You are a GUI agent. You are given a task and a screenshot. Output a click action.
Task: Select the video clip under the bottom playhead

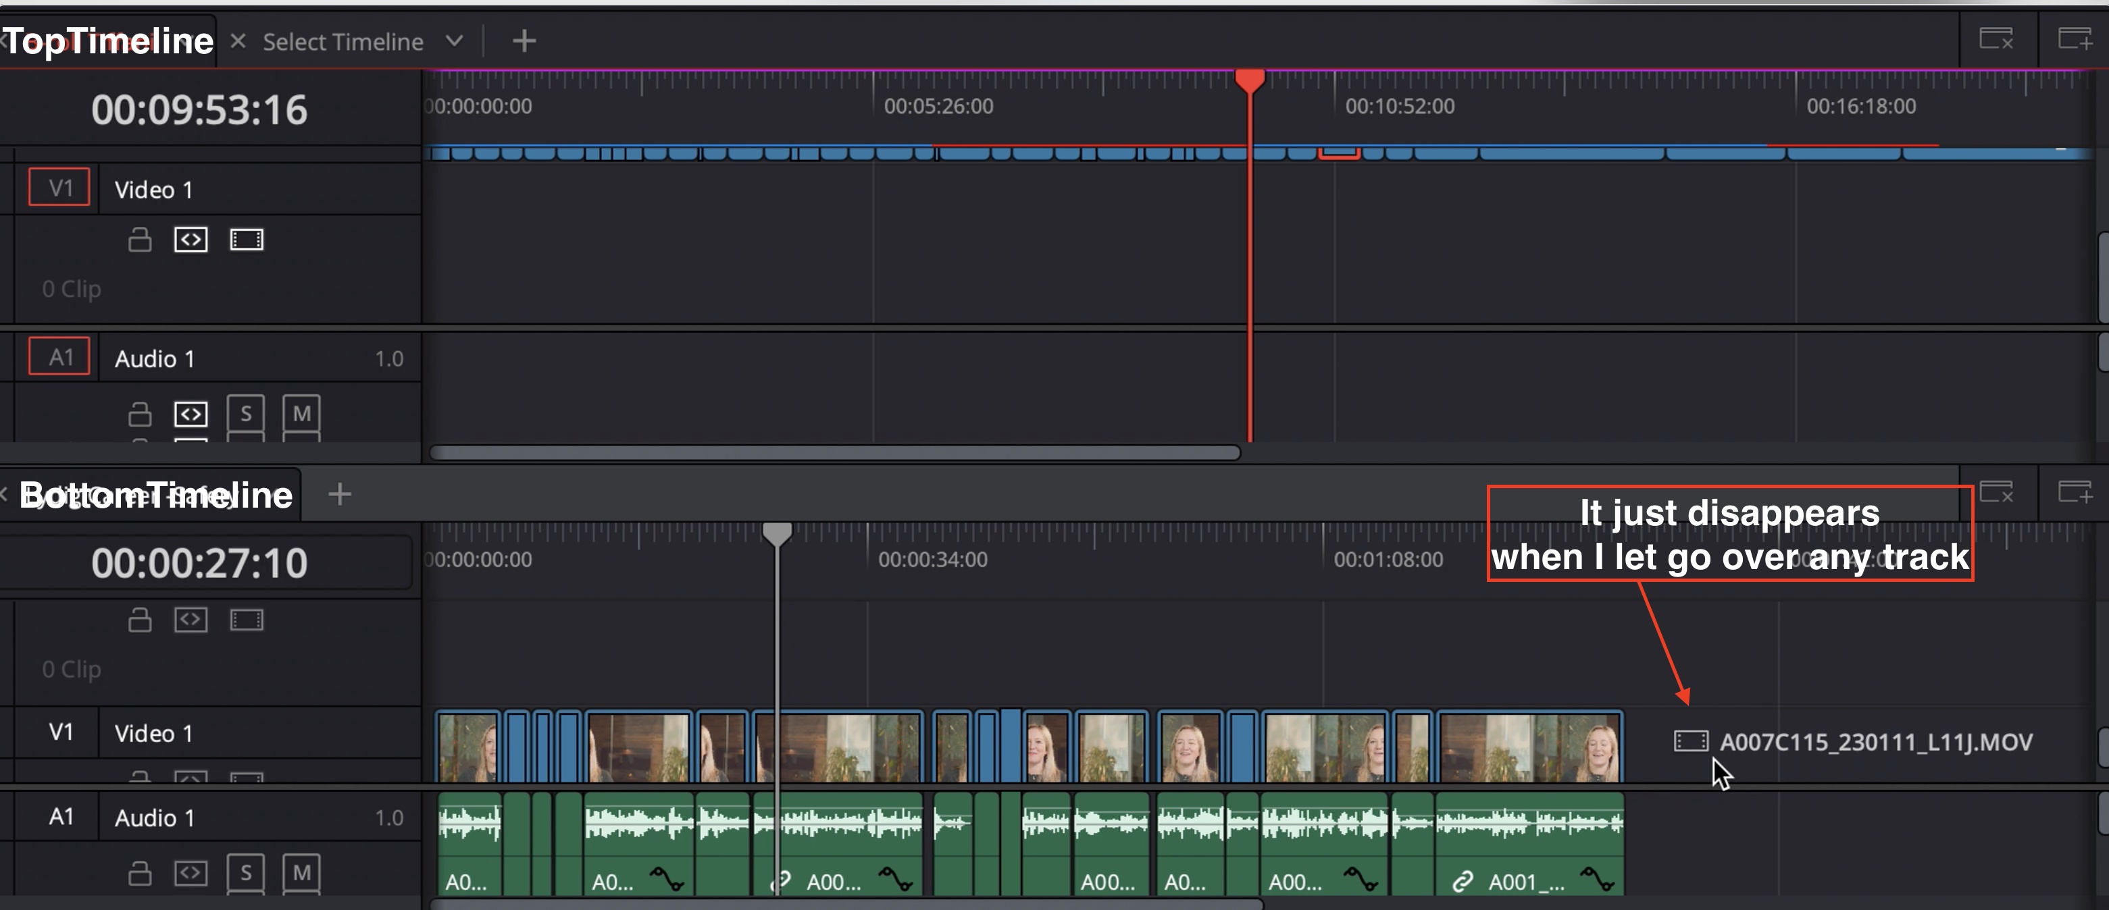pyautogui.click(x=838, y=745)
